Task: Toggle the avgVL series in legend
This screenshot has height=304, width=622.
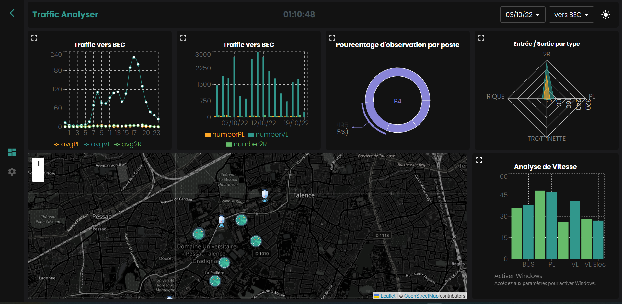Action: (x=97, y=144)
